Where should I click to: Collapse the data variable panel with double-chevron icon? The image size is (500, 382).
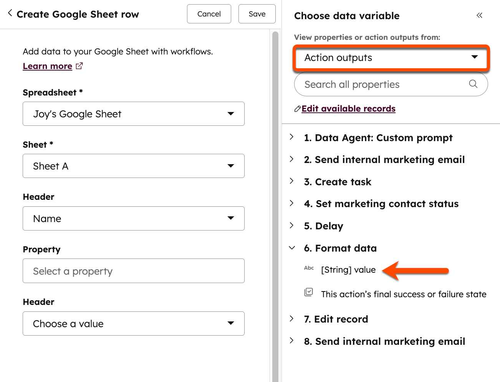[x=479, y=15]
